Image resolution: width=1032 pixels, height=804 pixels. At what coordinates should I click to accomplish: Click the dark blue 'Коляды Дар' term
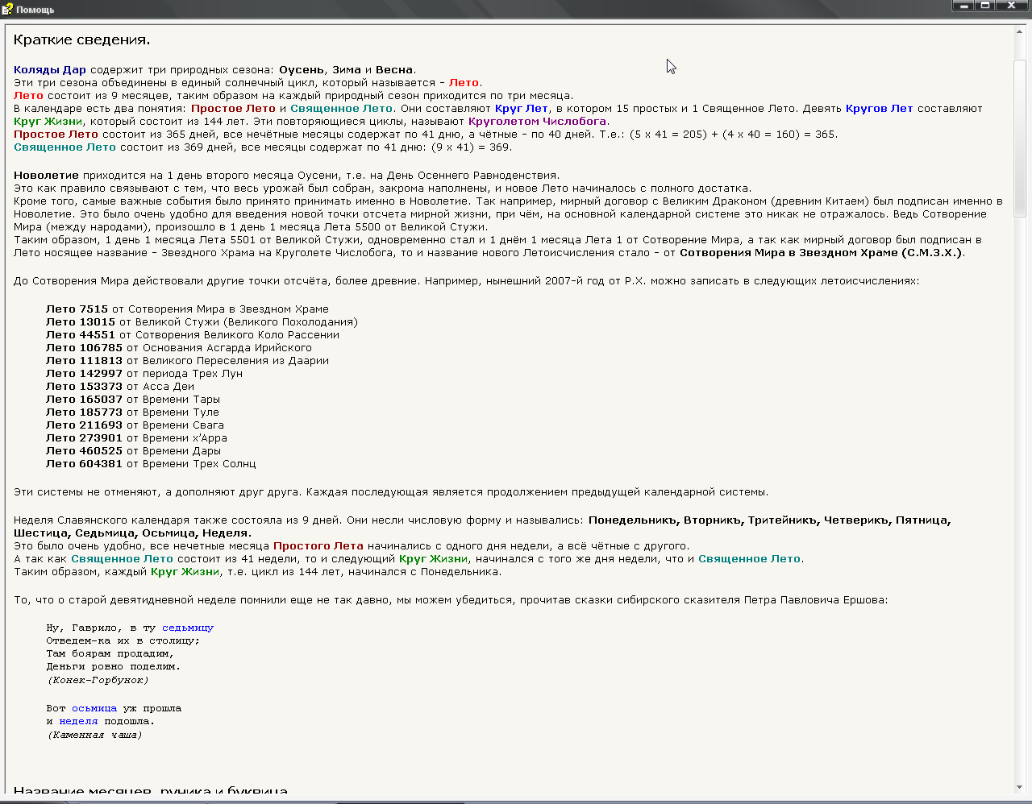(x=50, y=70)
